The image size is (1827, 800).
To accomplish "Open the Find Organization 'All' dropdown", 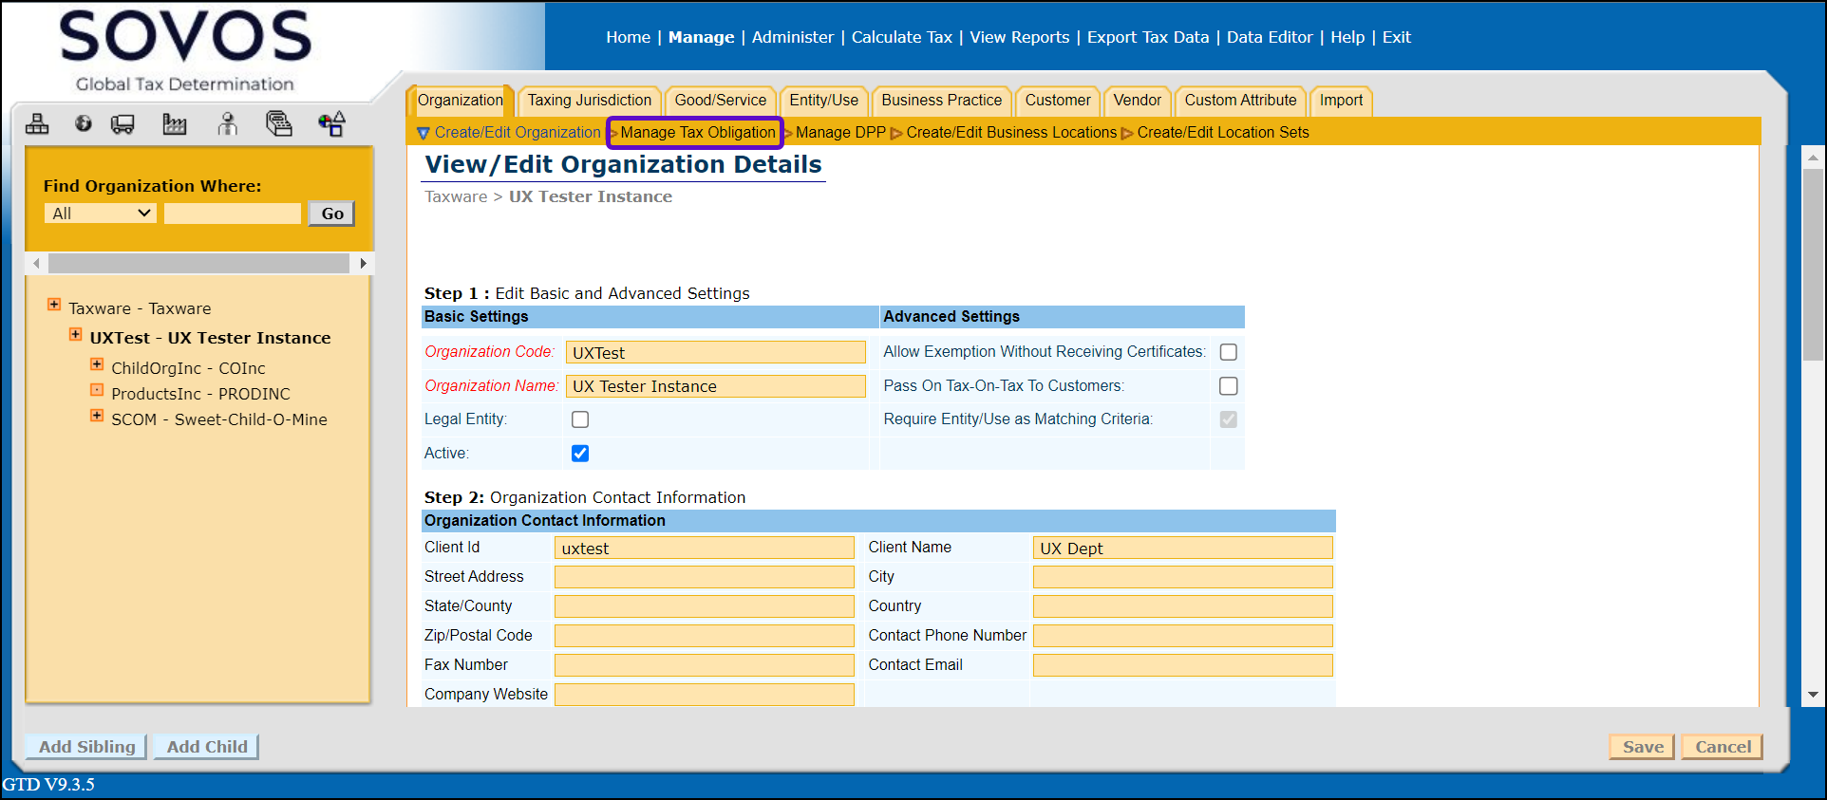I will point(101,214).
